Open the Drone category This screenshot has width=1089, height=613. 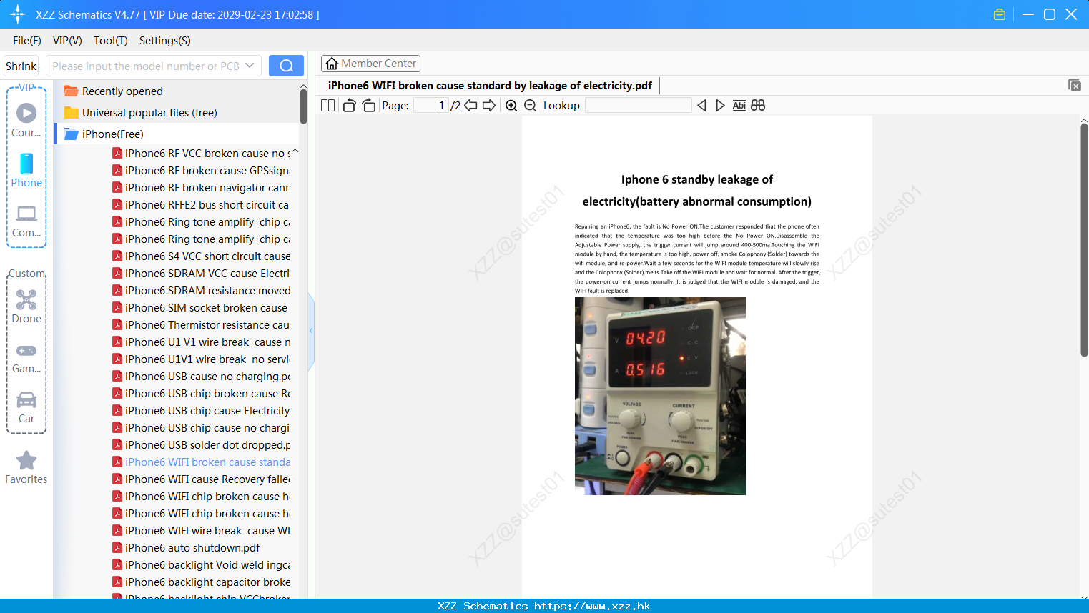tap(26, 306)
